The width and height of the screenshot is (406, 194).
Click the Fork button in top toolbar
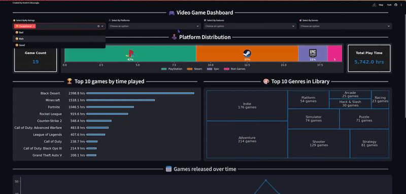point(389,5)
